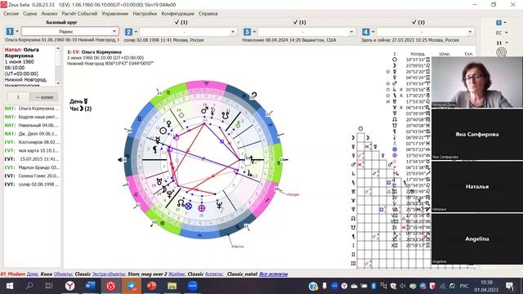Screen dimensions: 523x294
Task: Select NAT: Навальный 04.06... entry
Action: (32, 125)
